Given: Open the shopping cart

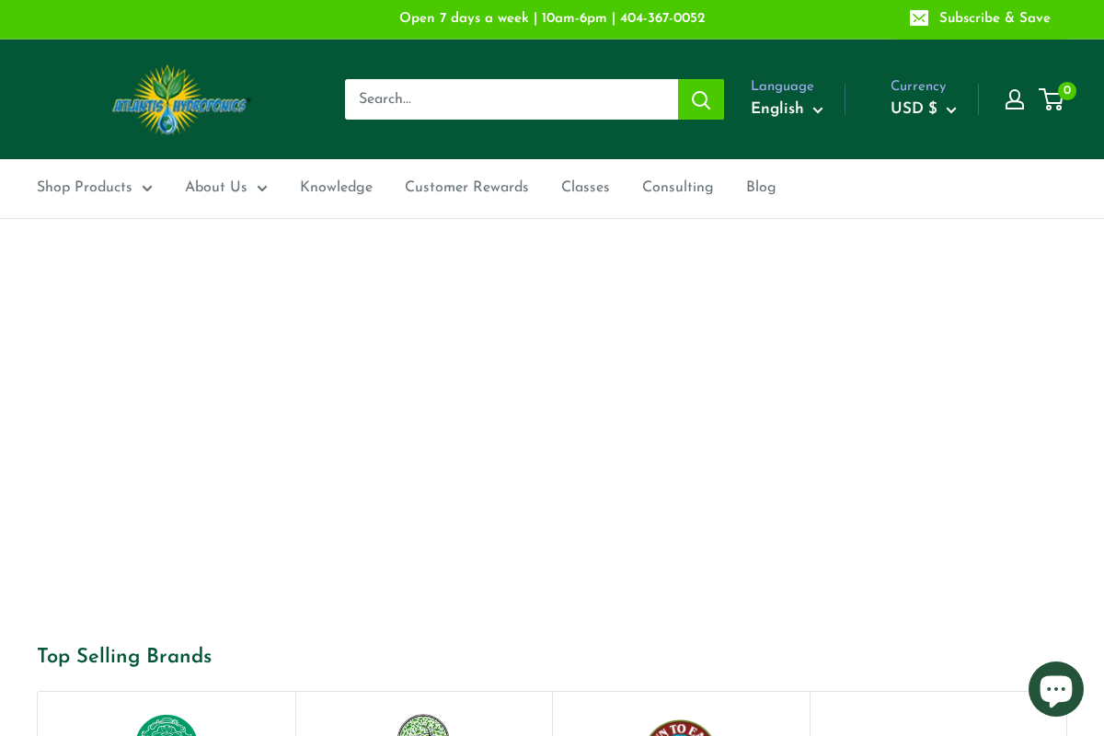Looking at the screenshot, I should click(x=1052, y=99).
